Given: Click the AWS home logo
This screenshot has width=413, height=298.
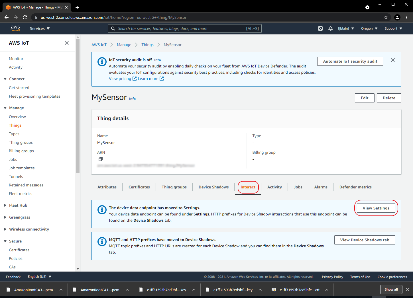Looking at the screenshot, I should [x=15, y=28].
